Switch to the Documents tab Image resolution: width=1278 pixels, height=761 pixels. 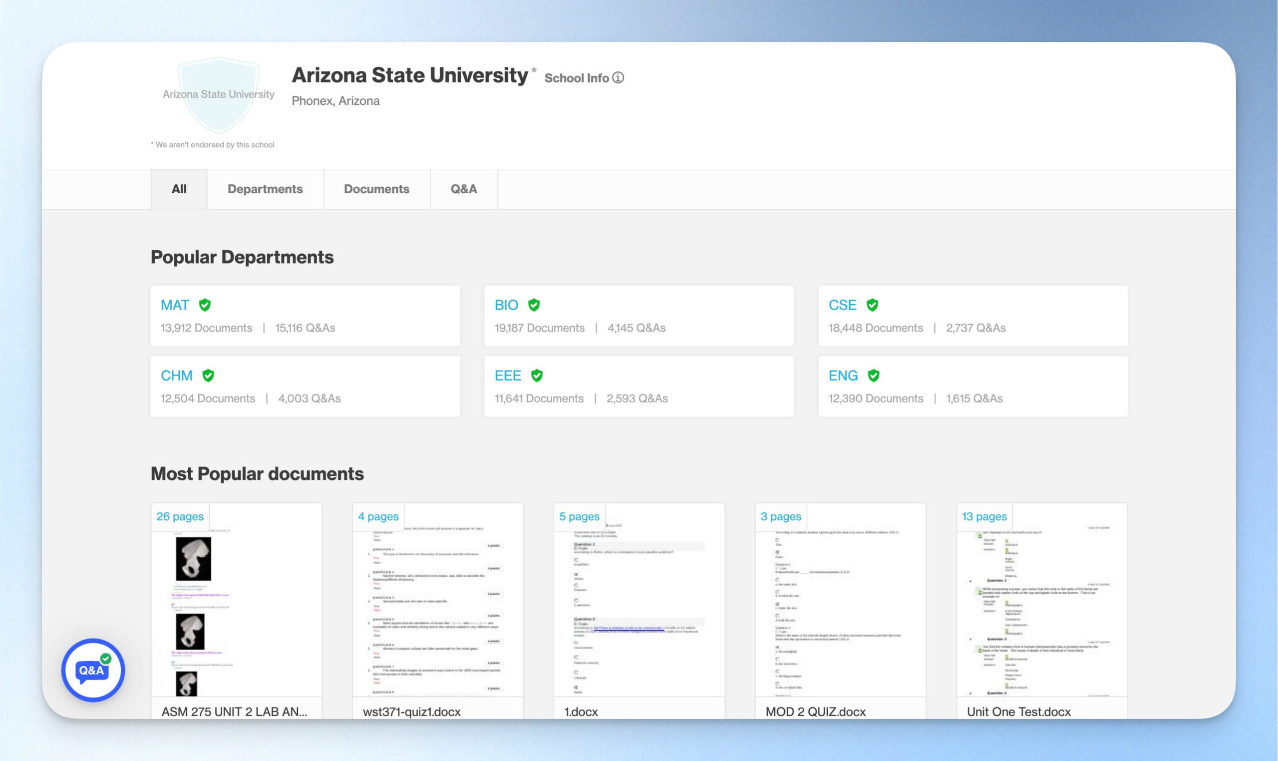tap(376, 189)
